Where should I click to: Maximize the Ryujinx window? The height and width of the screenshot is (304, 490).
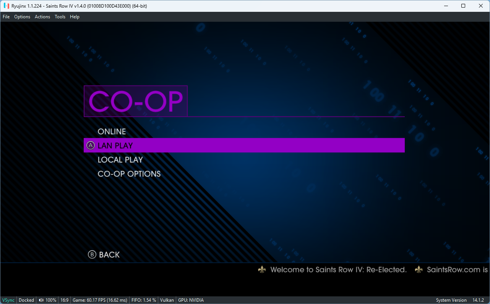[463, 6]
